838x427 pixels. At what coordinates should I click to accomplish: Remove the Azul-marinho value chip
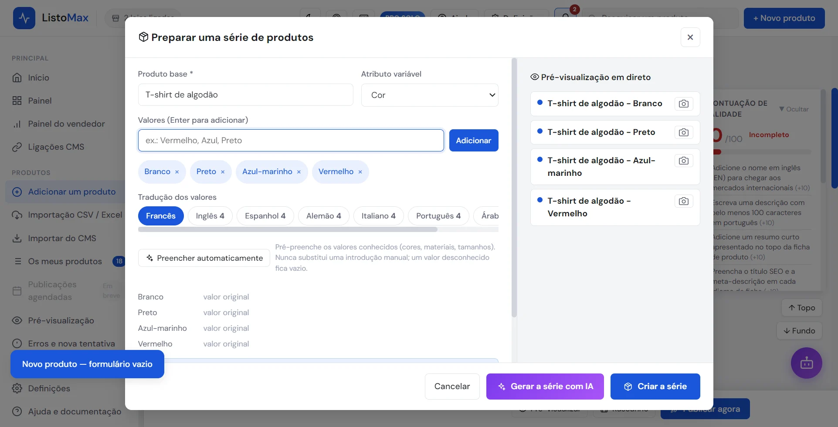tap(299, 172)
